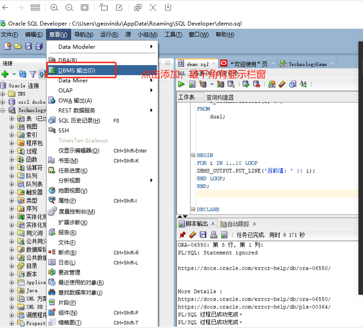This screenshot has width=363, height=328.
Task: Open Data Miner submenu
Action: [102, 81]
